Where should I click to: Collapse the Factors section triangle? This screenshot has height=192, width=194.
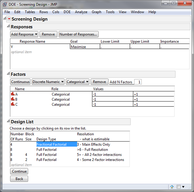point(8,74)
